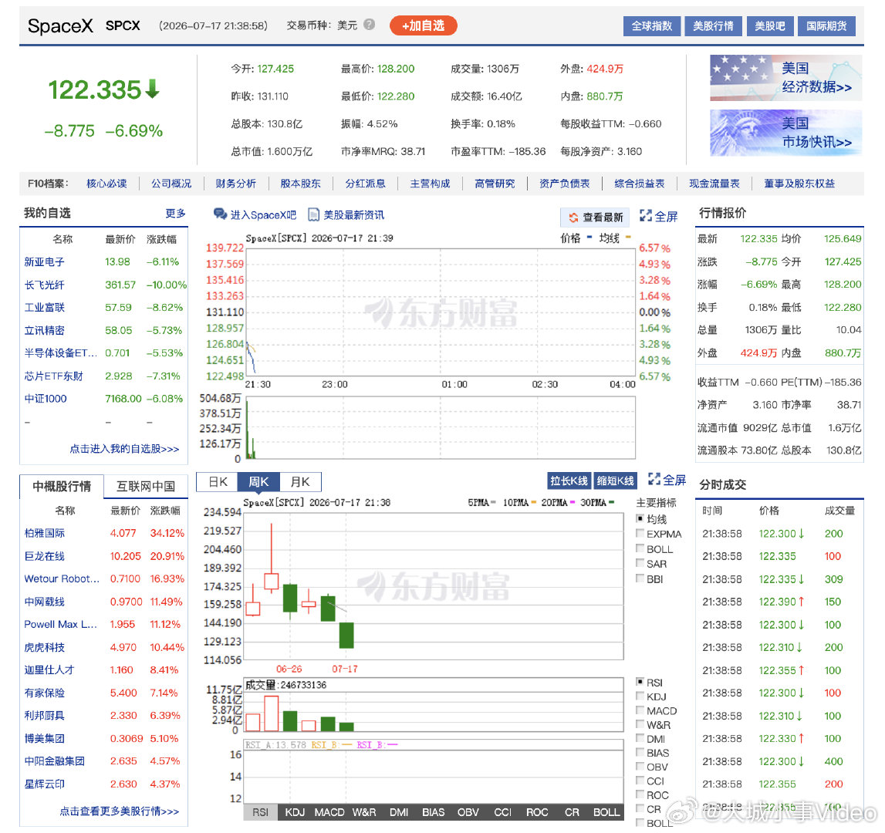Click 更多 in the 我的自选 panel
The width and height of the screenshot is (885, 833).
[x=175, y=214]
